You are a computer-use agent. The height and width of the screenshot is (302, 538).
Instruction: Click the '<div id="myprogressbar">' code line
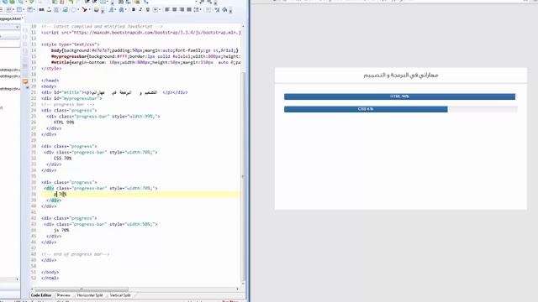coord(71,98)
